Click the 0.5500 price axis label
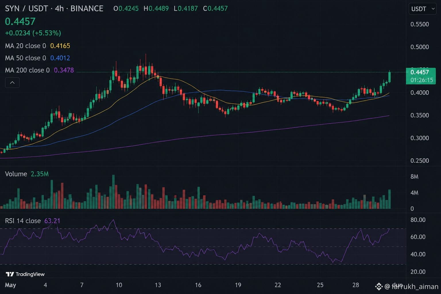Screen dimensions: 441x294 point(419,24)
